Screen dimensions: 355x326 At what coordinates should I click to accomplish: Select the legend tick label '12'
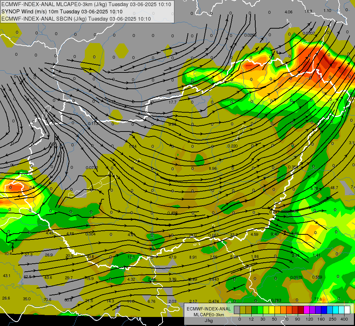pyautogui.click(x=251, y=319)
